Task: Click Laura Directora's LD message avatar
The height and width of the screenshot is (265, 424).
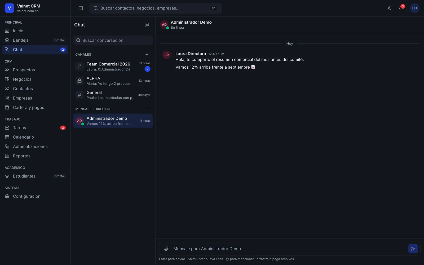Action: click(166, 55)
